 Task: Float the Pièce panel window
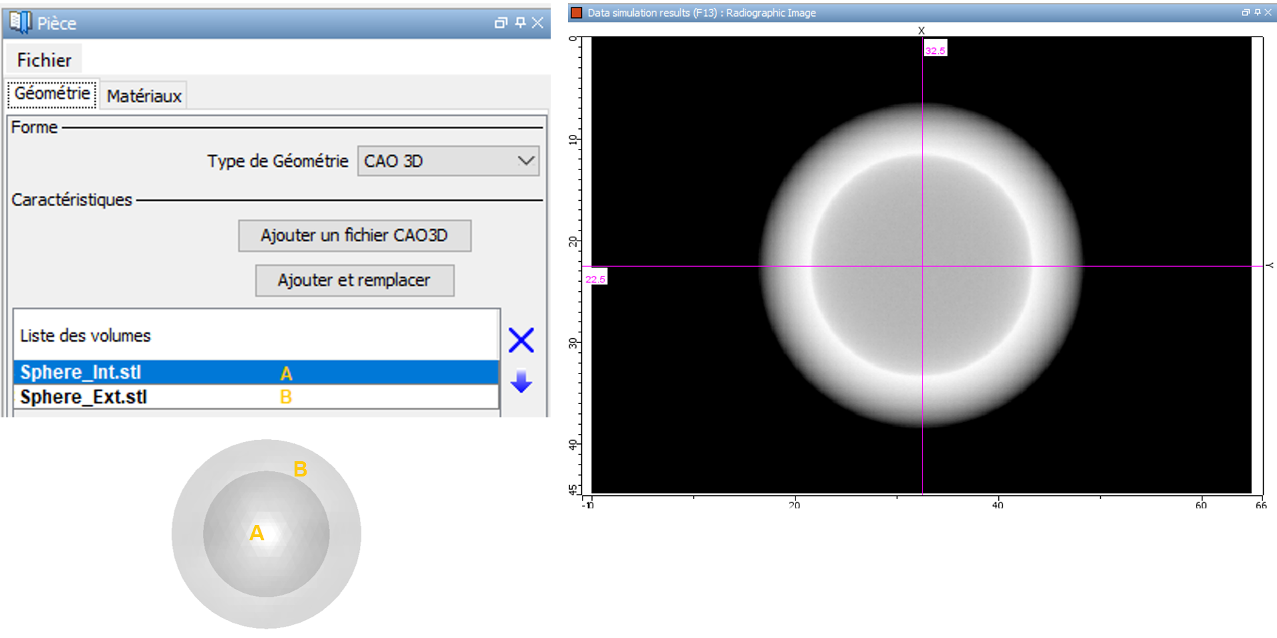point(501,23)
